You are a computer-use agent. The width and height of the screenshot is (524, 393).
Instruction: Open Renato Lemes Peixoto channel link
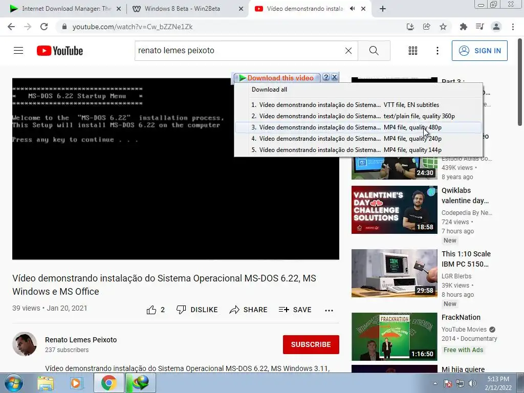(81, 340)
